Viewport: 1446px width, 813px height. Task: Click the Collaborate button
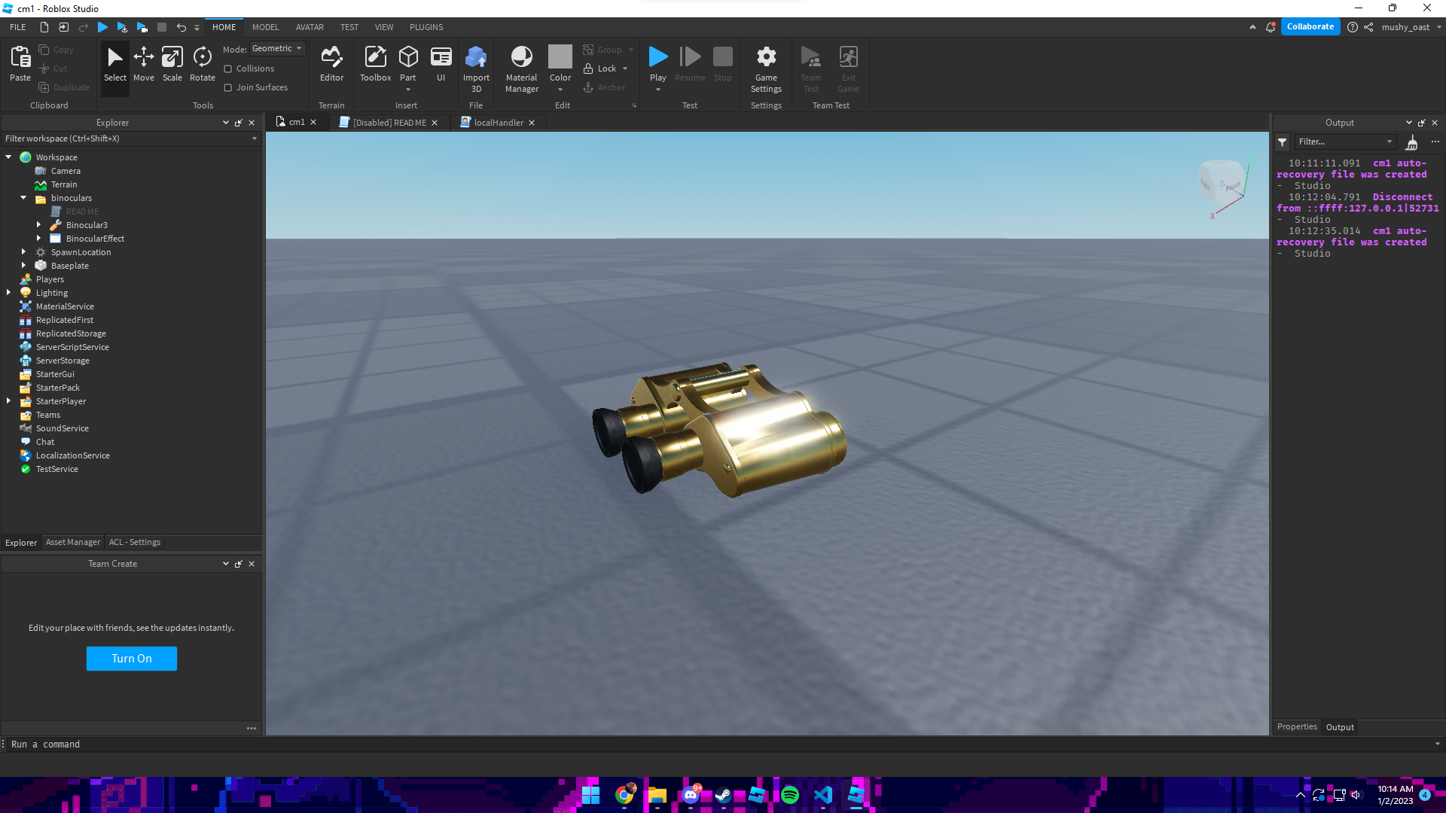1310,27
